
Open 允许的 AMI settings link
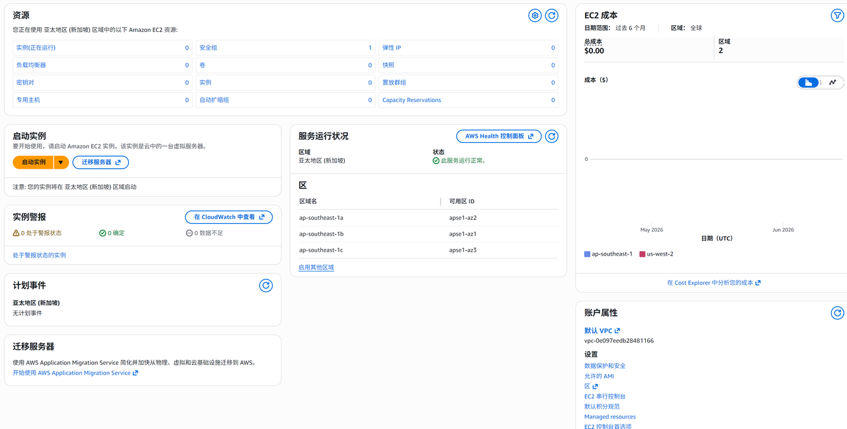(599, 376)
